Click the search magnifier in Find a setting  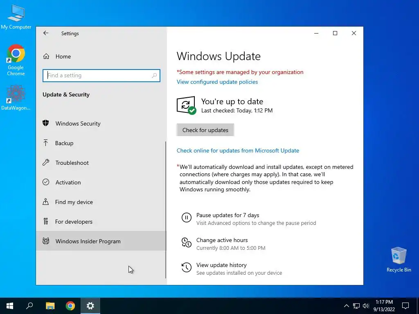154,76
